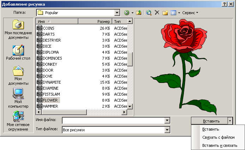The image size is (245, 150).
Task: Select the EXAMINE file icon
Action: [x=40, y=88]
